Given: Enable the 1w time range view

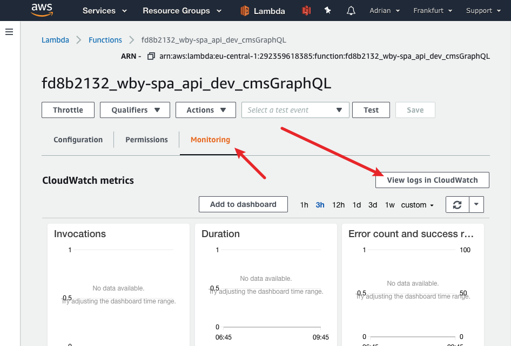Looking at the screenshot, I should click(390, 205).
